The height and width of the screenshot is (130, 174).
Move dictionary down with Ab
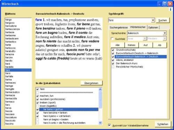[160, 45]
